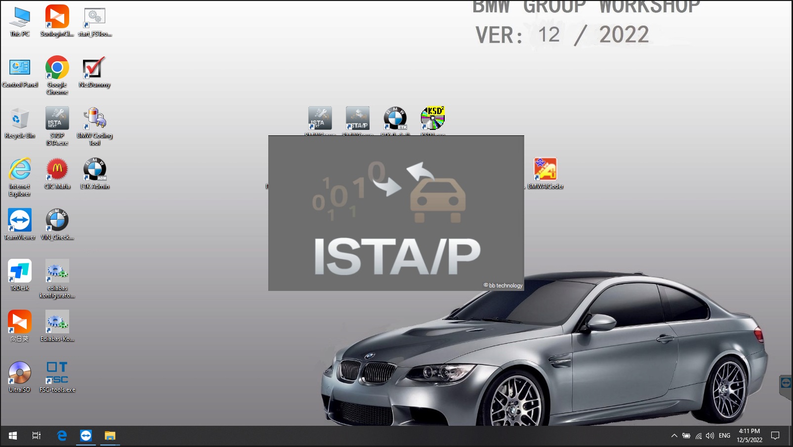This screenshot has width=793, height=447.
Task: Open Control Panel icon
Action: (x=20, y=73)
